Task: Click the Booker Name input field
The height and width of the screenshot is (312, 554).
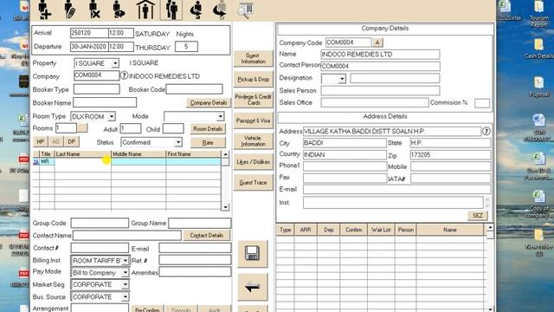Action: (x=105, y=103)
